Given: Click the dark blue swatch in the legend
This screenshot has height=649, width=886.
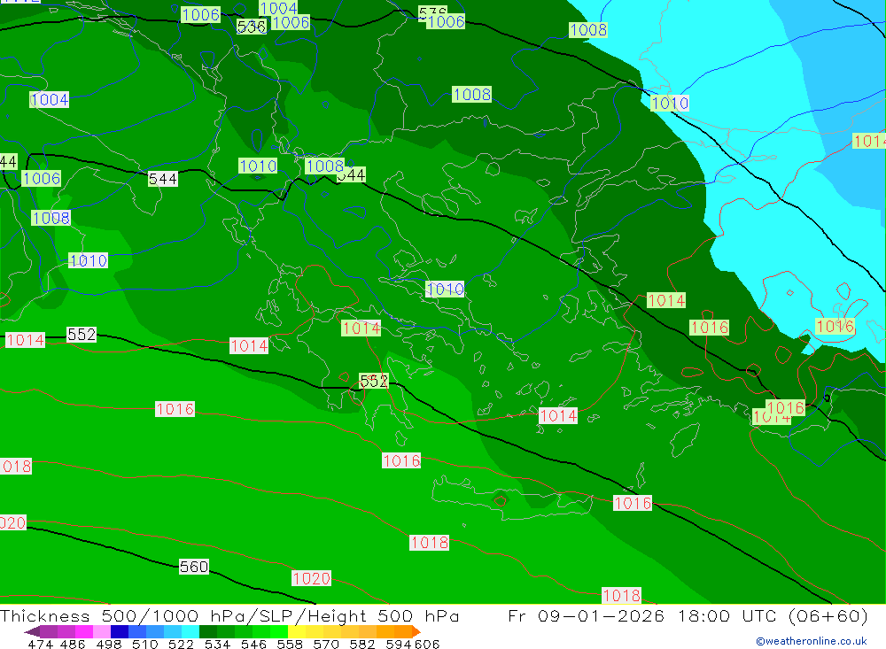Looking at the screenshot, I should click(120, 631).
